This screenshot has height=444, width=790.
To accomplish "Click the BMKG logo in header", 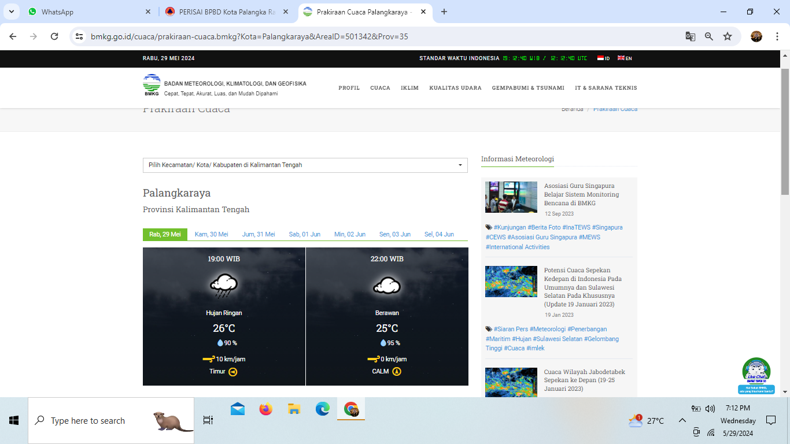I will tap(152, 85).
